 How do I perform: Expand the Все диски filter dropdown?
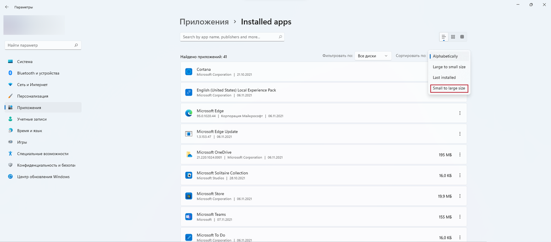[373, 56]
